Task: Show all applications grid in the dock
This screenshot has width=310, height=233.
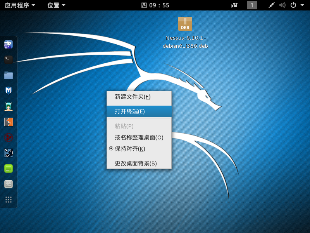Action: pos(9,200)
